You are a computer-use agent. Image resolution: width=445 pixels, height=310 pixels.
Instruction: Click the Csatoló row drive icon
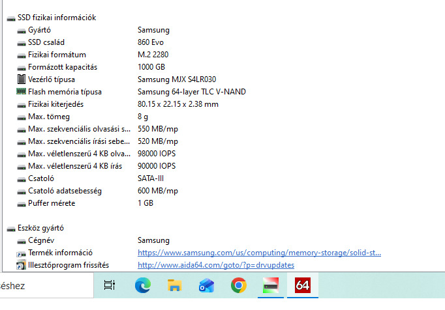point(22,180)
